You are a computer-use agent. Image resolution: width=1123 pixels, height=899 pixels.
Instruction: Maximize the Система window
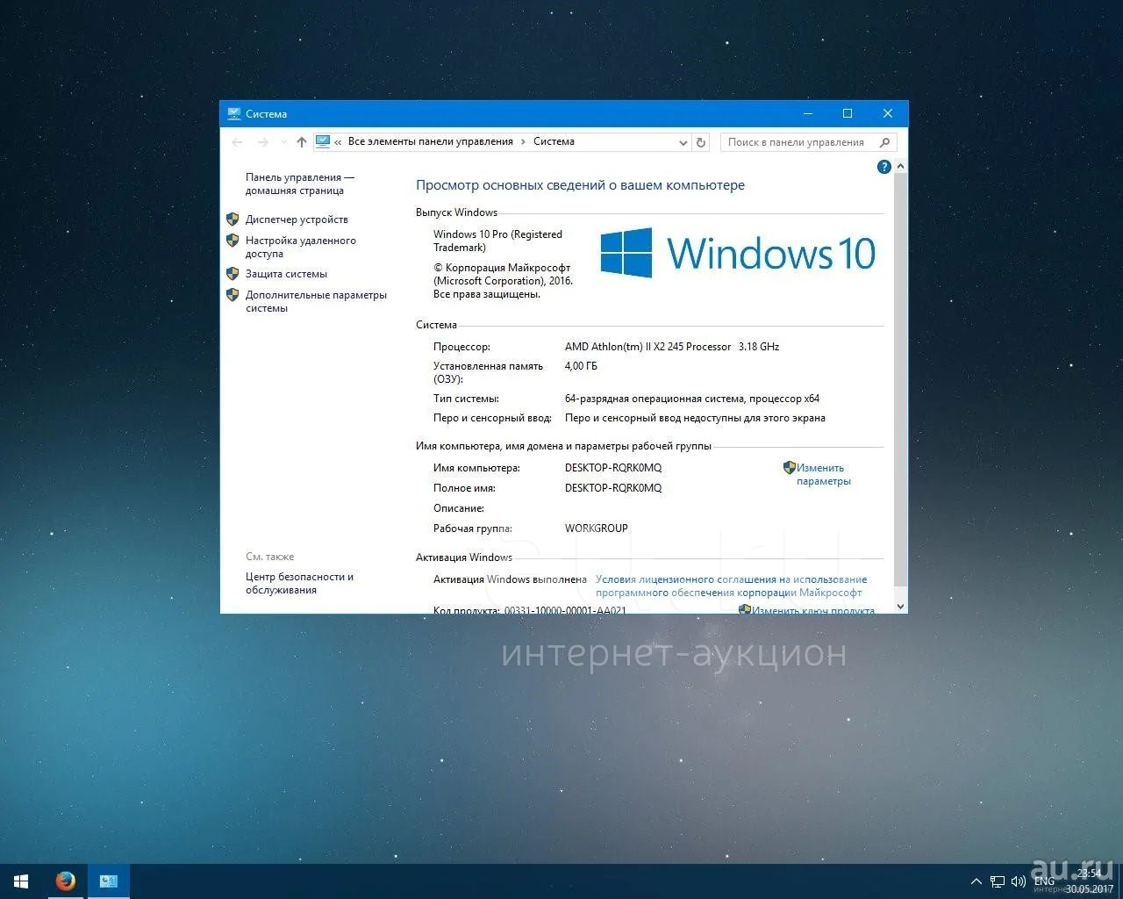coord(848,113)
